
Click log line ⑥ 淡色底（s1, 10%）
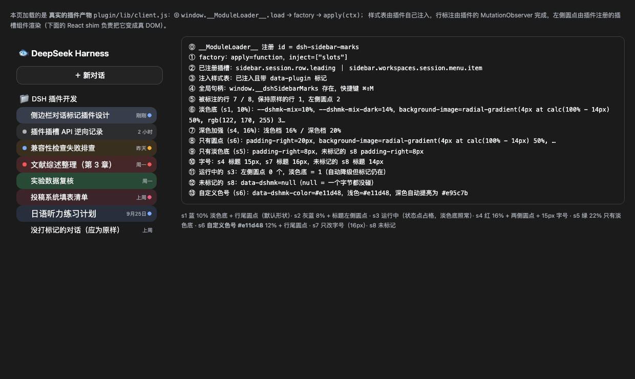[399, 115]
